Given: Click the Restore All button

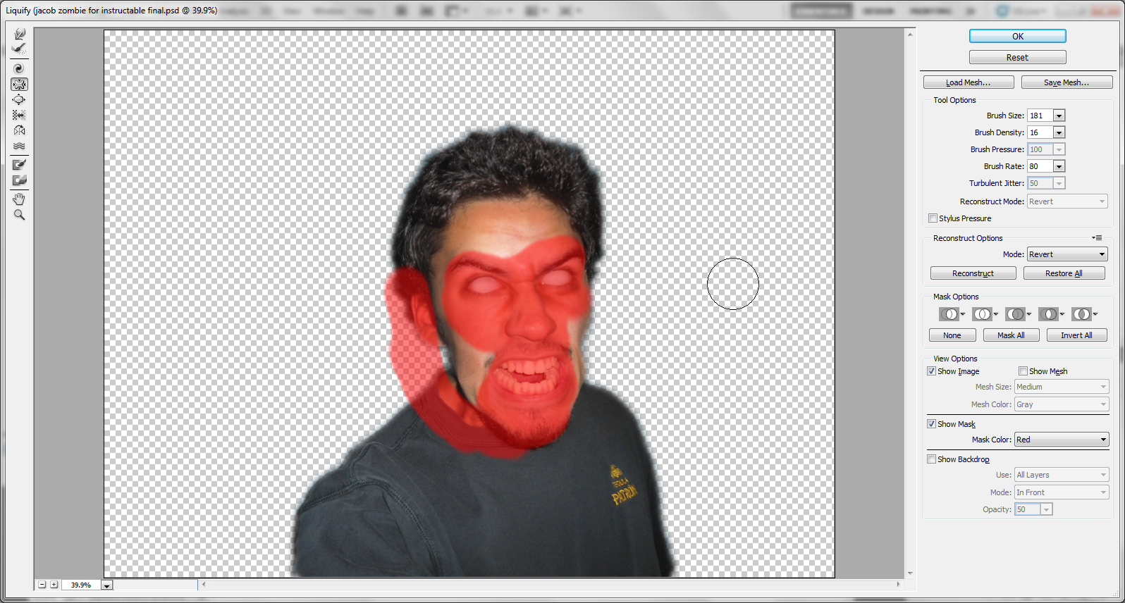Looking at the screenshot, I should (1064, 273).
